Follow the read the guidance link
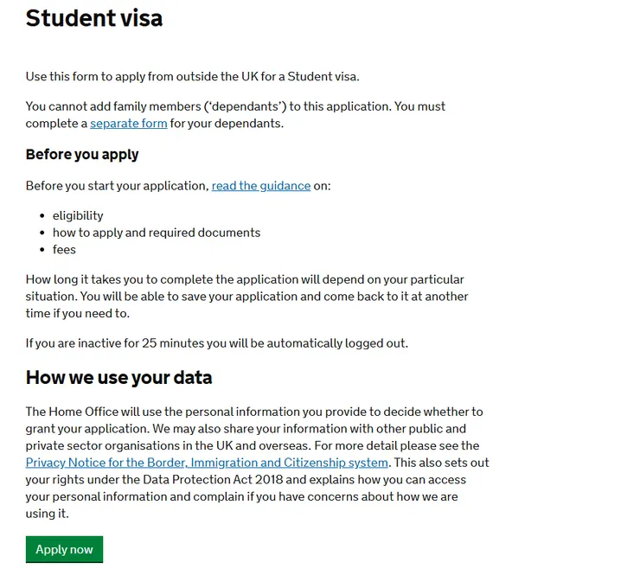 tap(260, 186)
